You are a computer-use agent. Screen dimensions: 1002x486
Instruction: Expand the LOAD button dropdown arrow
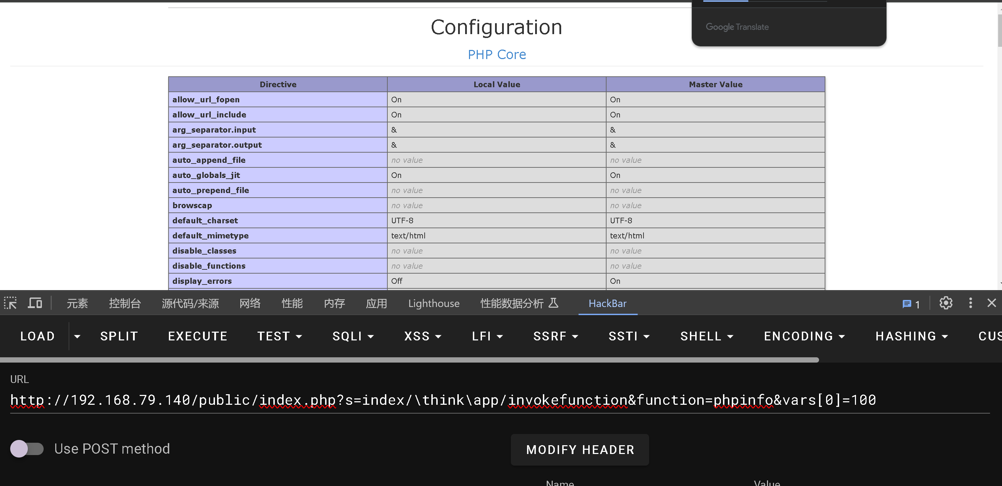pyautogui.click(x=77, y=336)
